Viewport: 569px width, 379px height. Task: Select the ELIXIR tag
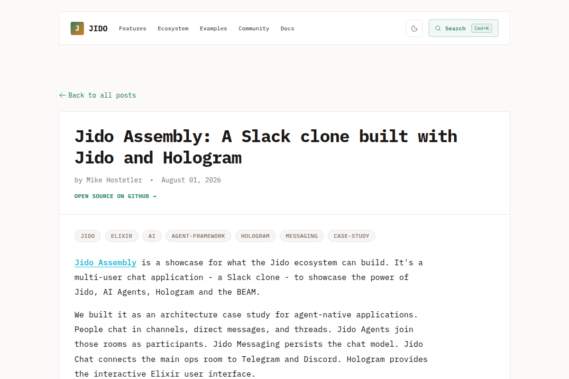pos(122,236)
